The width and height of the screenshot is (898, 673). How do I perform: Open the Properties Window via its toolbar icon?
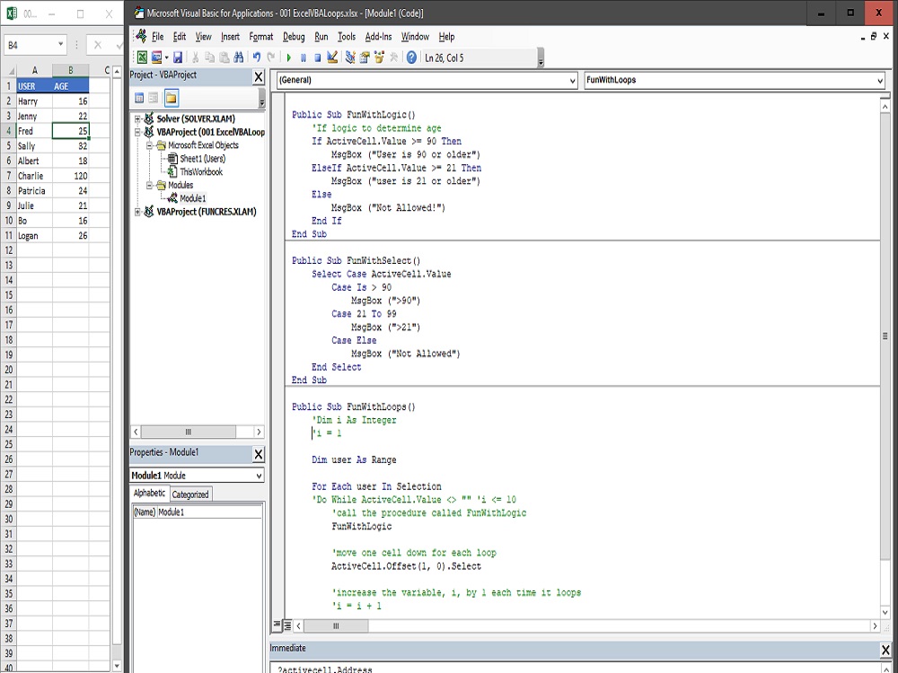click(x=363, y=57)
